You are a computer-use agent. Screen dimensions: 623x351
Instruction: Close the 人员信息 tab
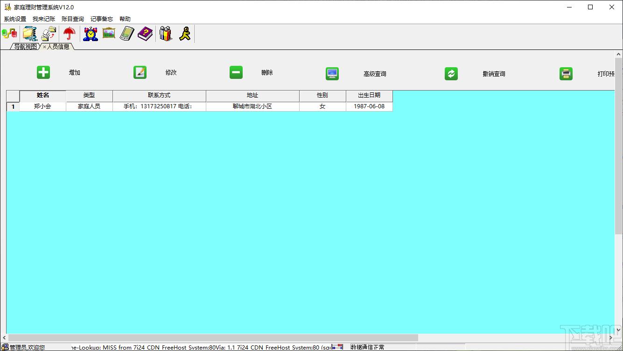click(45, 47)
